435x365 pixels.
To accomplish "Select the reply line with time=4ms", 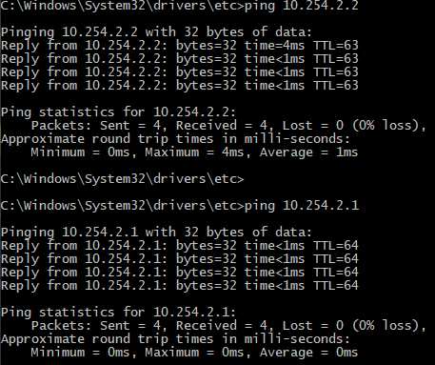I will (x=180, y=46).
